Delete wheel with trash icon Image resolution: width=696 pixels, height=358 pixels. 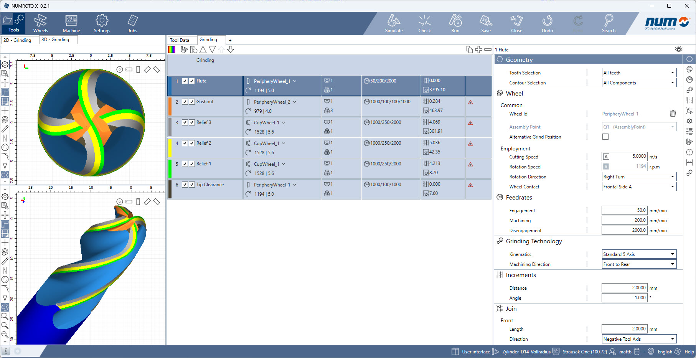pos(673,114)
